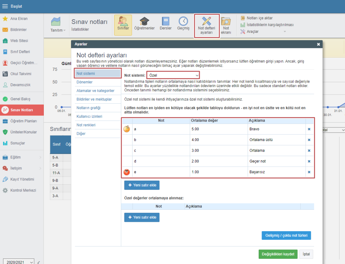Viewport: 345px width, 264px height.
Task: Click Okul Takvimi calendar icon
Action: [x=5, y=74]
